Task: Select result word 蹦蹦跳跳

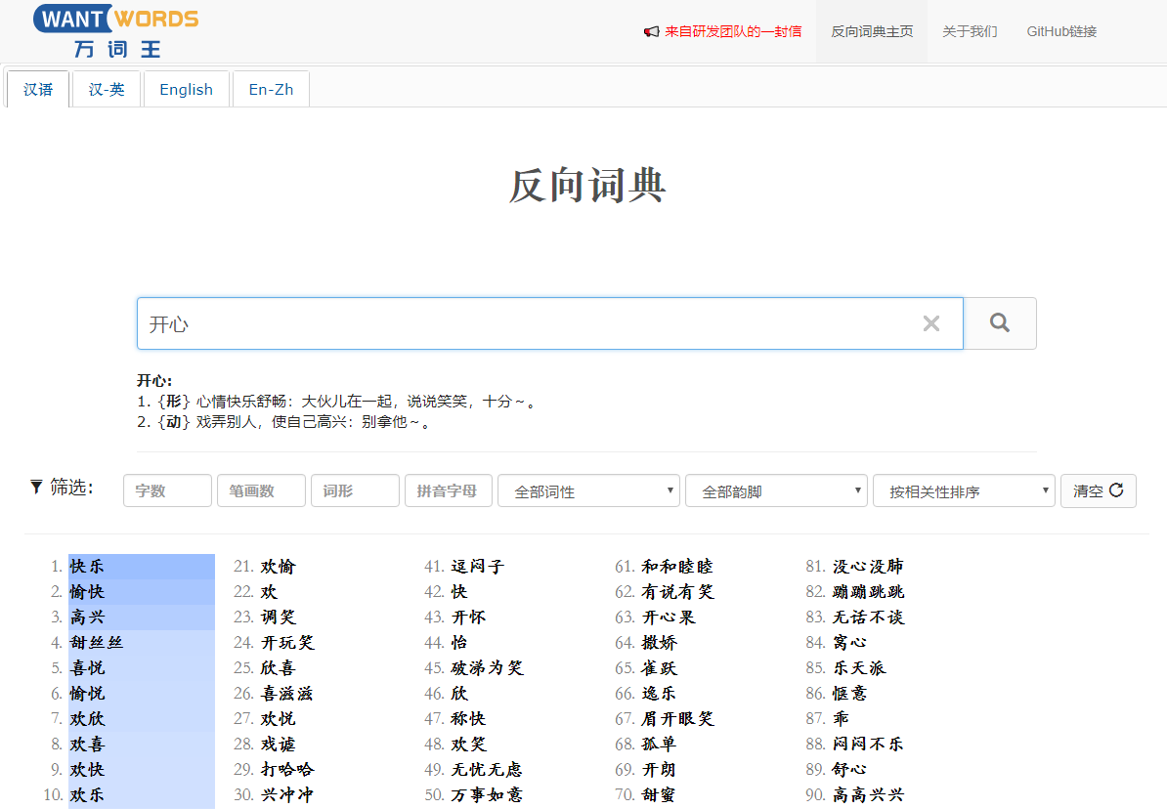Action: [x=869, y=592]
